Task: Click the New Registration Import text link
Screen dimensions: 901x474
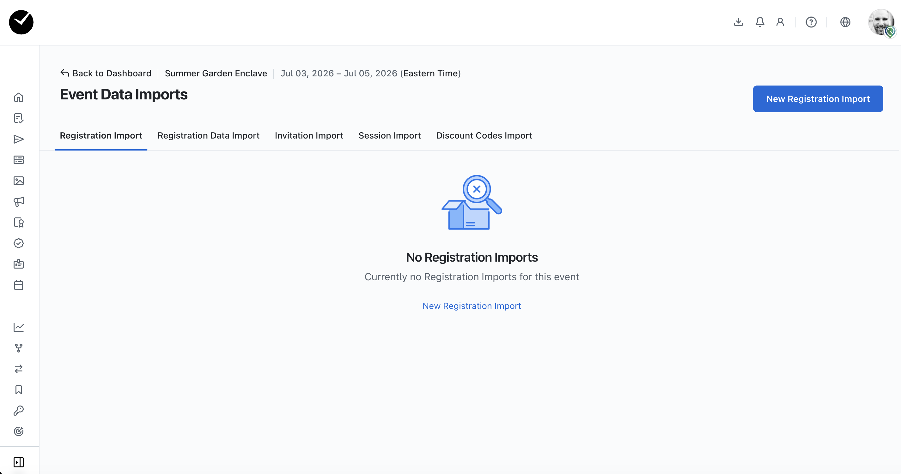Action: [x=472, y=306]
